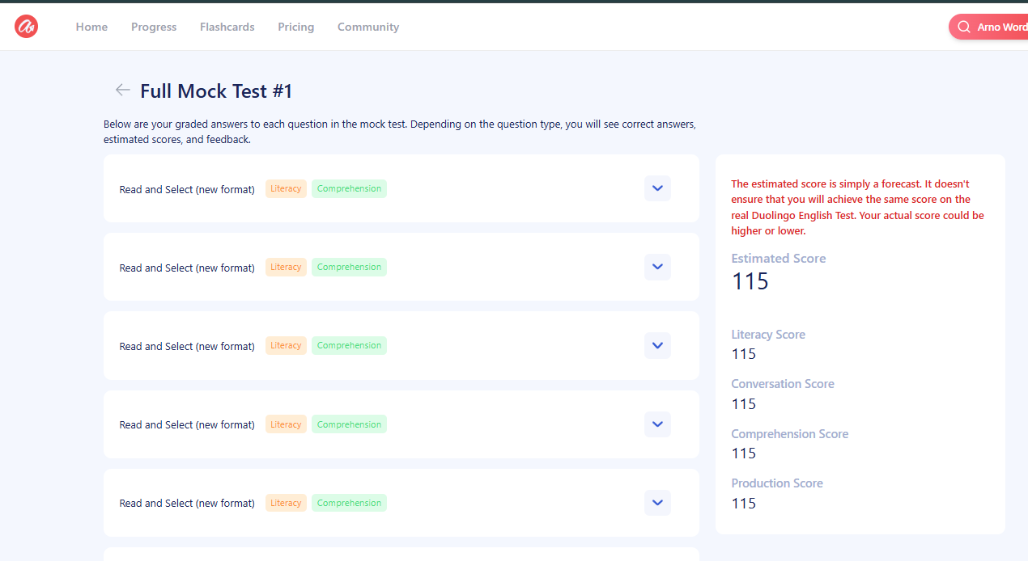The height and width of the screenshot is (561, 1028).
Task: Open the Home page
Action: [91, 27]
